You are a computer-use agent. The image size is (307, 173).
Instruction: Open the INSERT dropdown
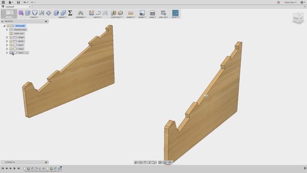pyautogui.click(x=142, y=17)
